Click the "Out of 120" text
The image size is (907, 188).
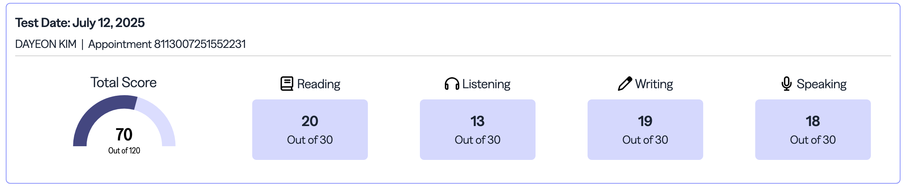124,151
